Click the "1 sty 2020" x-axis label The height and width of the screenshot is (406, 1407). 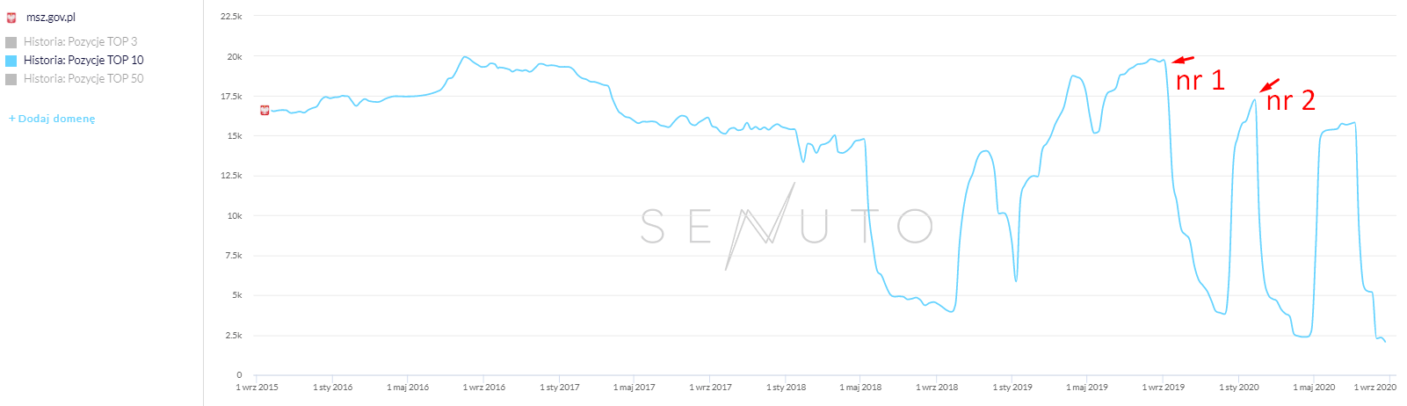(x=1238, y=388)
